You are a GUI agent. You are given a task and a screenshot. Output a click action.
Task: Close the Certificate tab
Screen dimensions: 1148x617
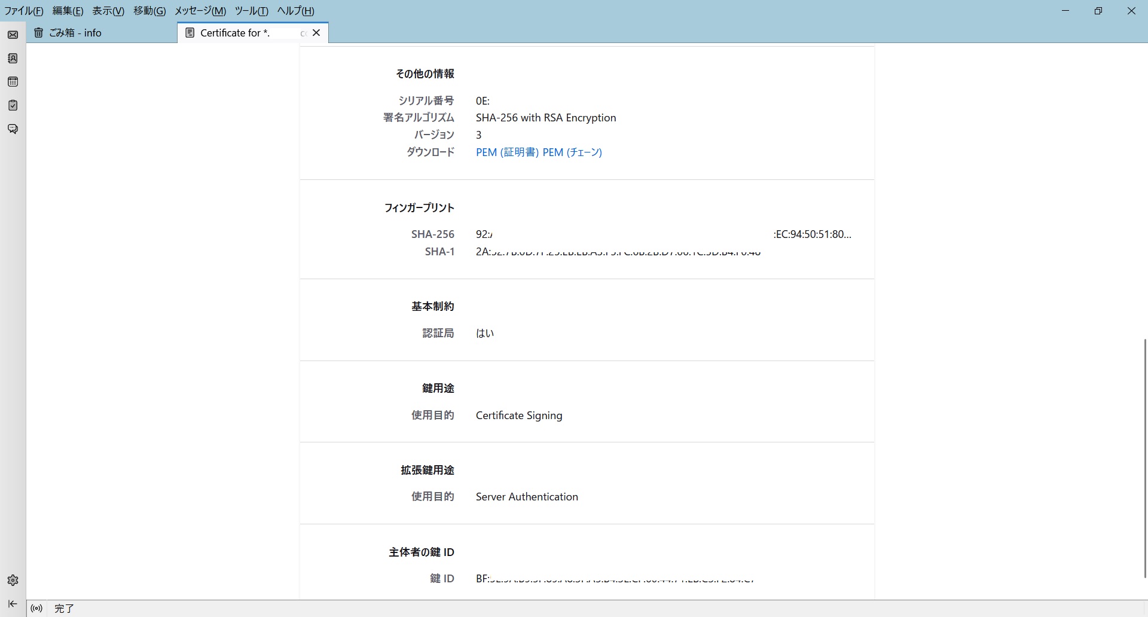click(317, 33)
